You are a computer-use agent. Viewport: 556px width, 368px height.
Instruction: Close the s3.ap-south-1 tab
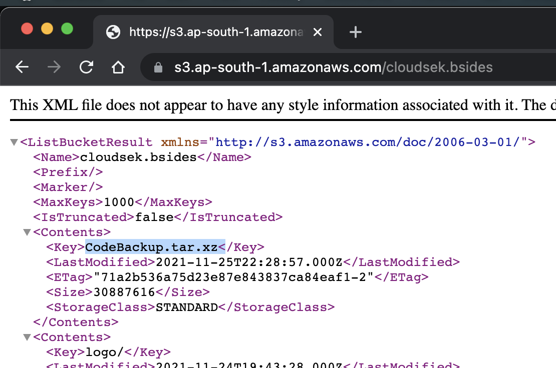tap(318, 32)
